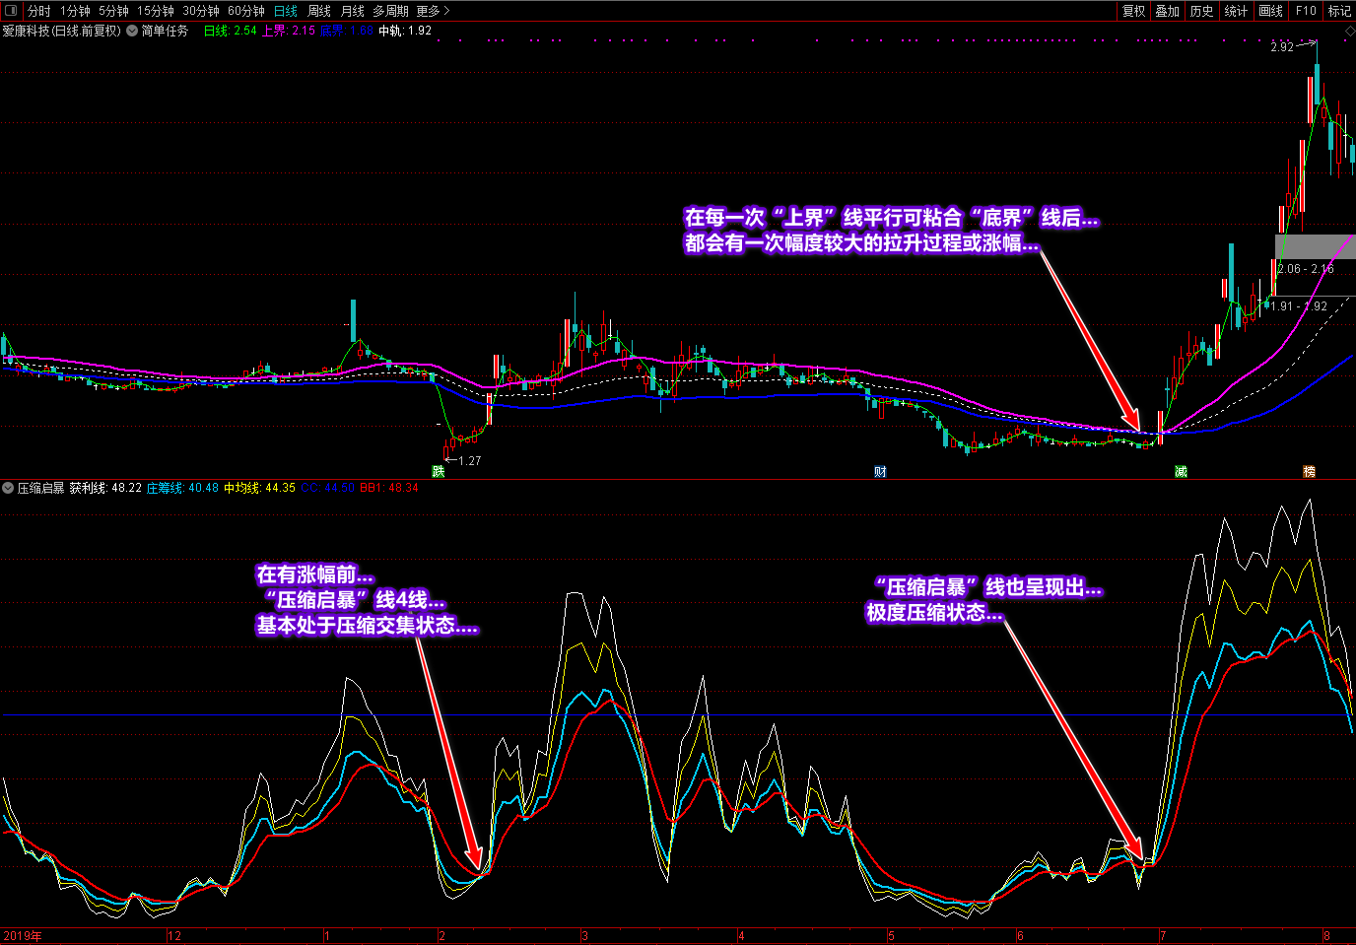
Task: Expand the 更多 periods menu
Action: pyautogui.click(x=433, y=11)
